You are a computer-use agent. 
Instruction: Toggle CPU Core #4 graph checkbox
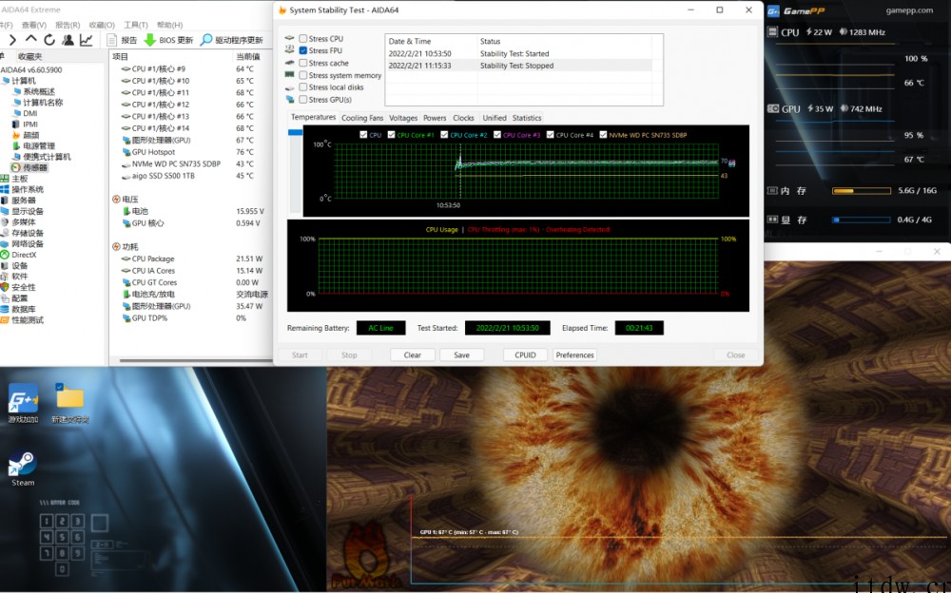coord(550,135)
